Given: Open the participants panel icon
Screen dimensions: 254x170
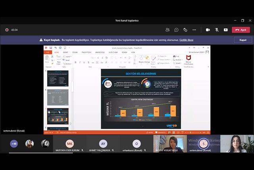Looking at the screenshot, I should [x=167, y=29].
